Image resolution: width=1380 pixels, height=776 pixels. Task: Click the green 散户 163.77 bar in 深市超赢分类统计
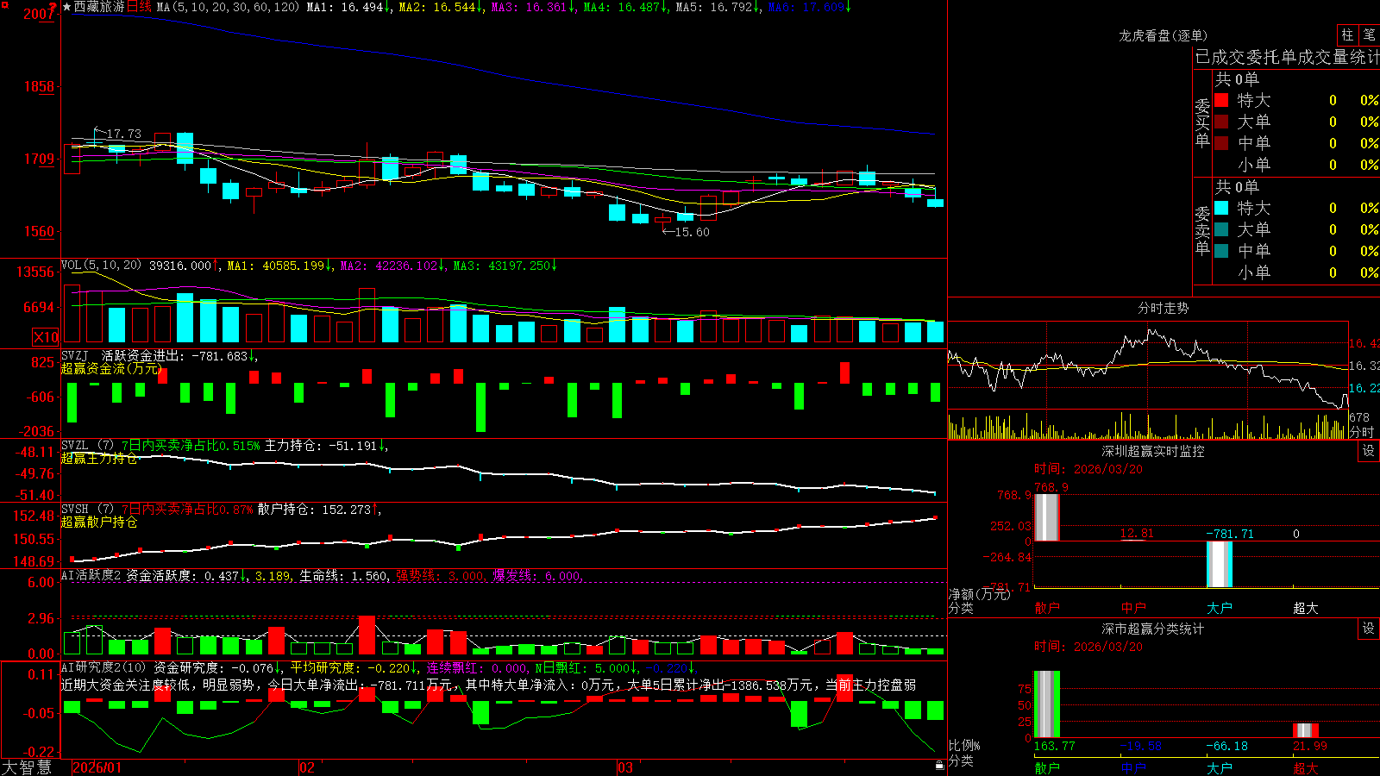1046,704
